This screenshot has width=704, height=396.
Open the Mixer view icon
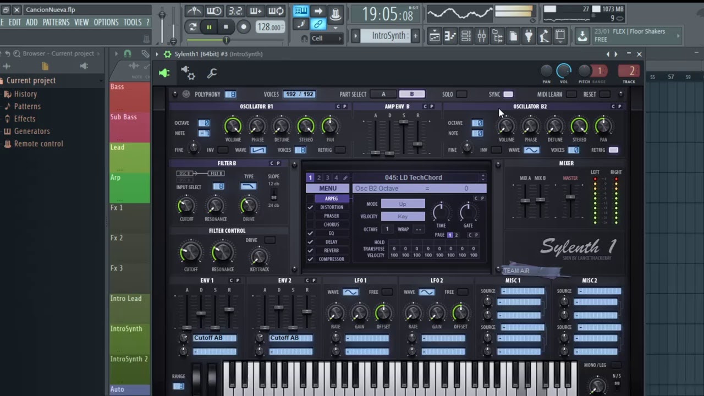click(482, 36)
